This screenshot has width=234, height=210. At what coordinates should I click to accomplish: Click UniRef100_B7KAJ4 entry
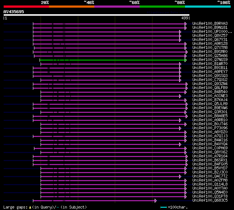pos(210,100)
